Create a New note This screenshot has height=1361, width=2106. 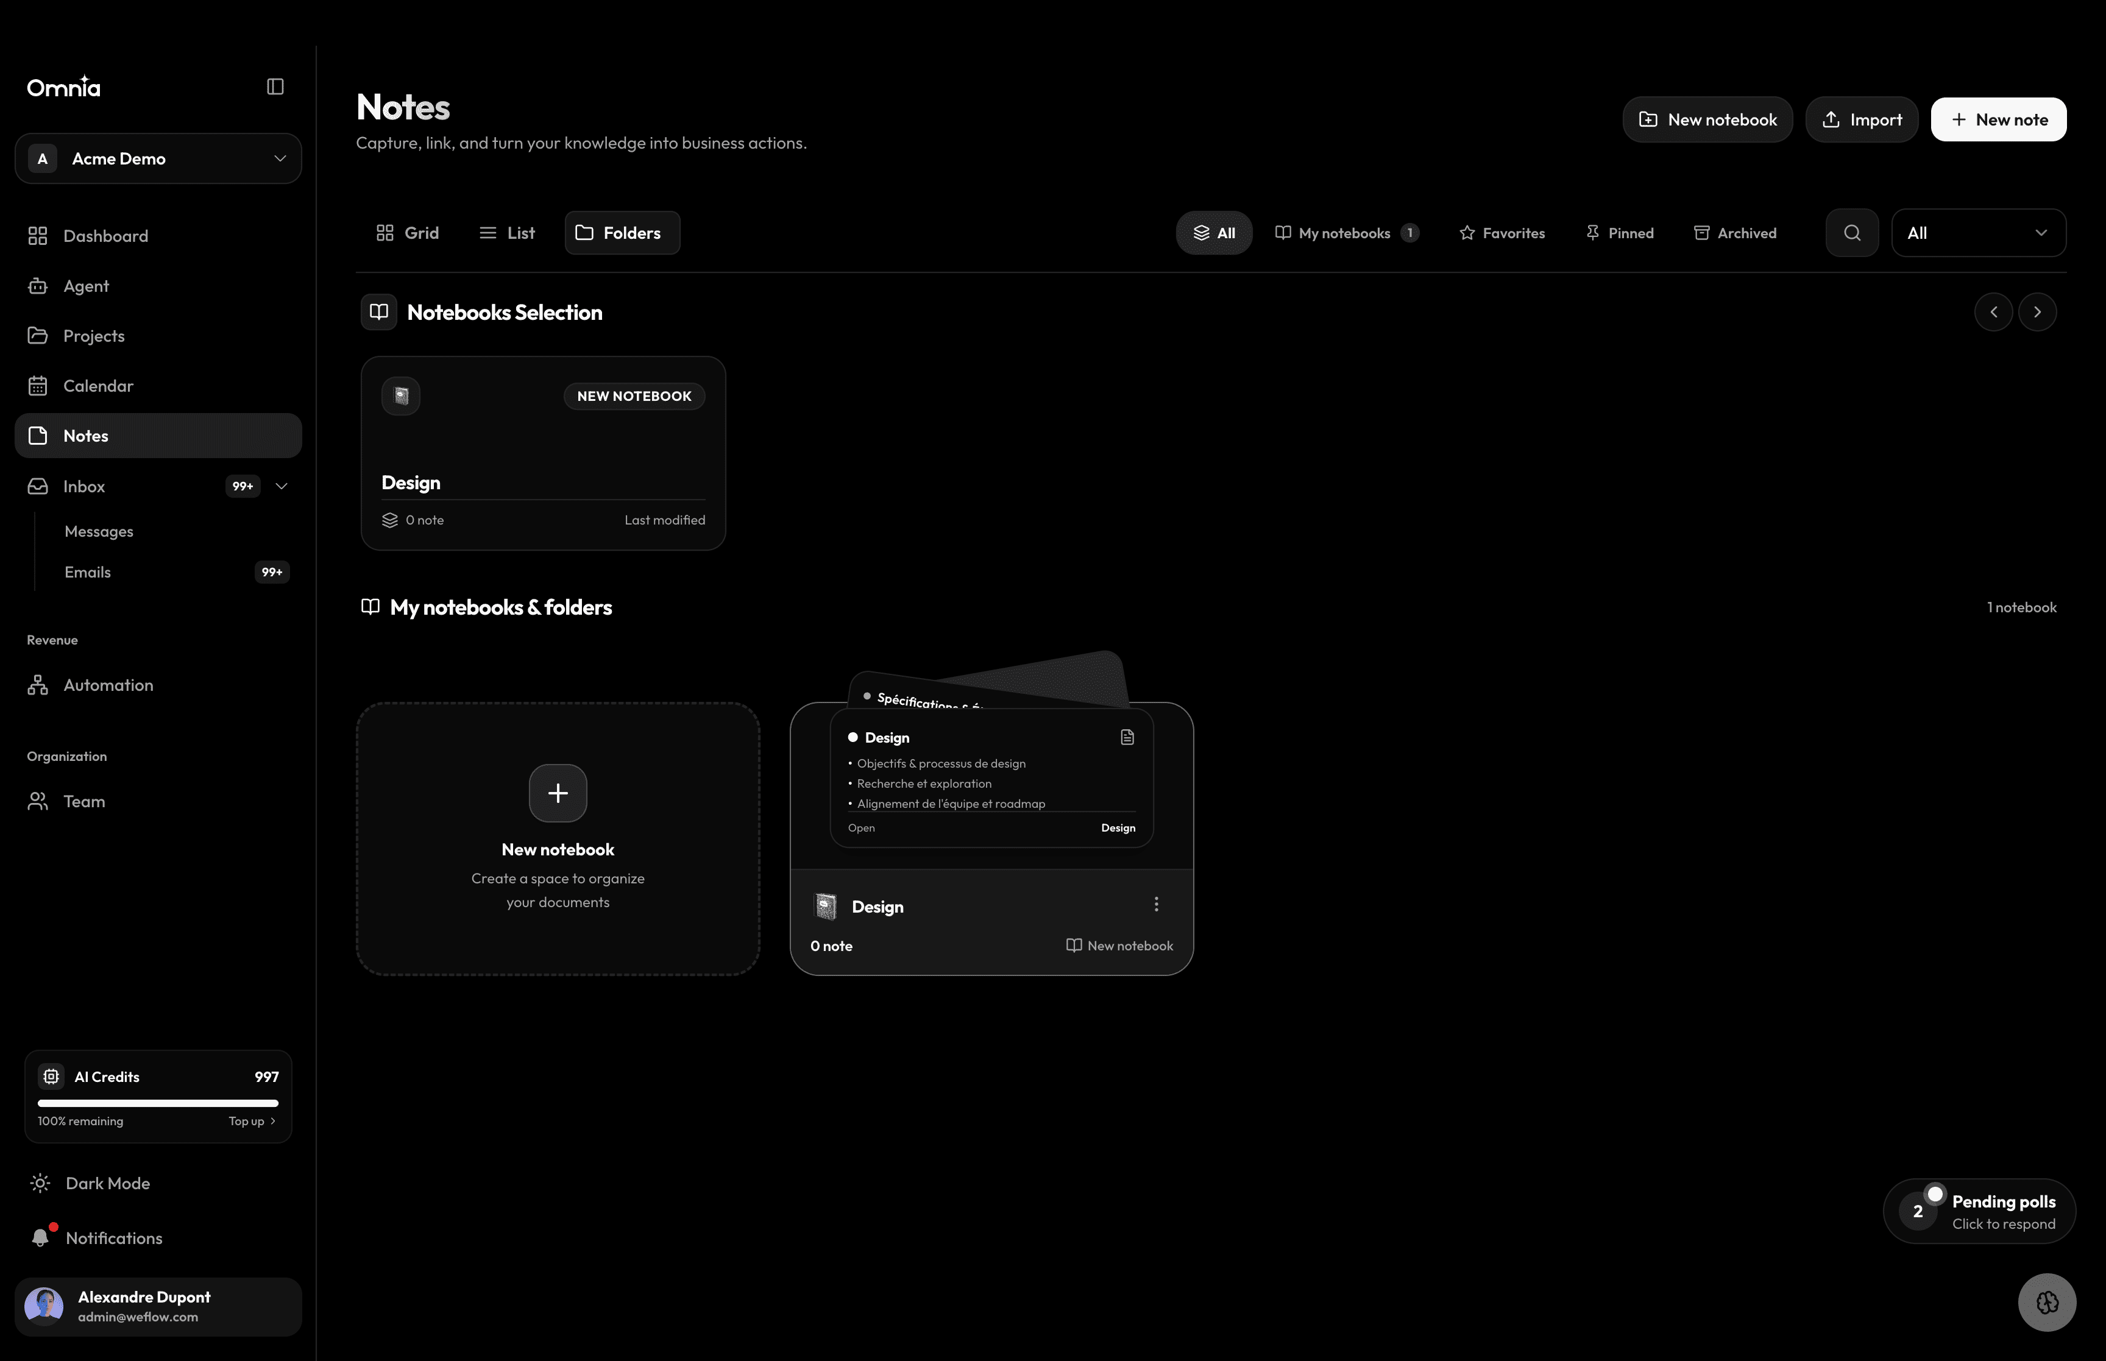tap(1998, 119)
